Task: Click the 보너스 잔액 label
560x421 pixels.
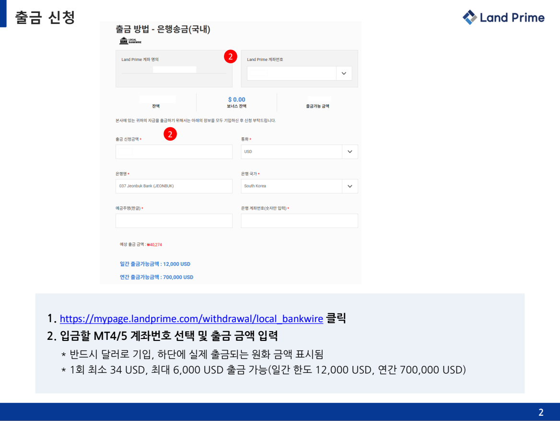Action: (236, 106)
